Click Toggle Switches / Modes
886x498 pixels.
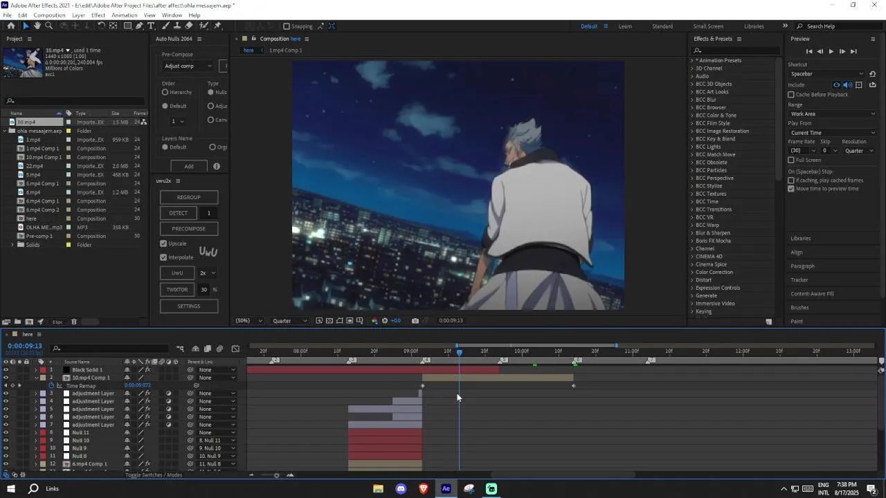[x=154, y=475]
